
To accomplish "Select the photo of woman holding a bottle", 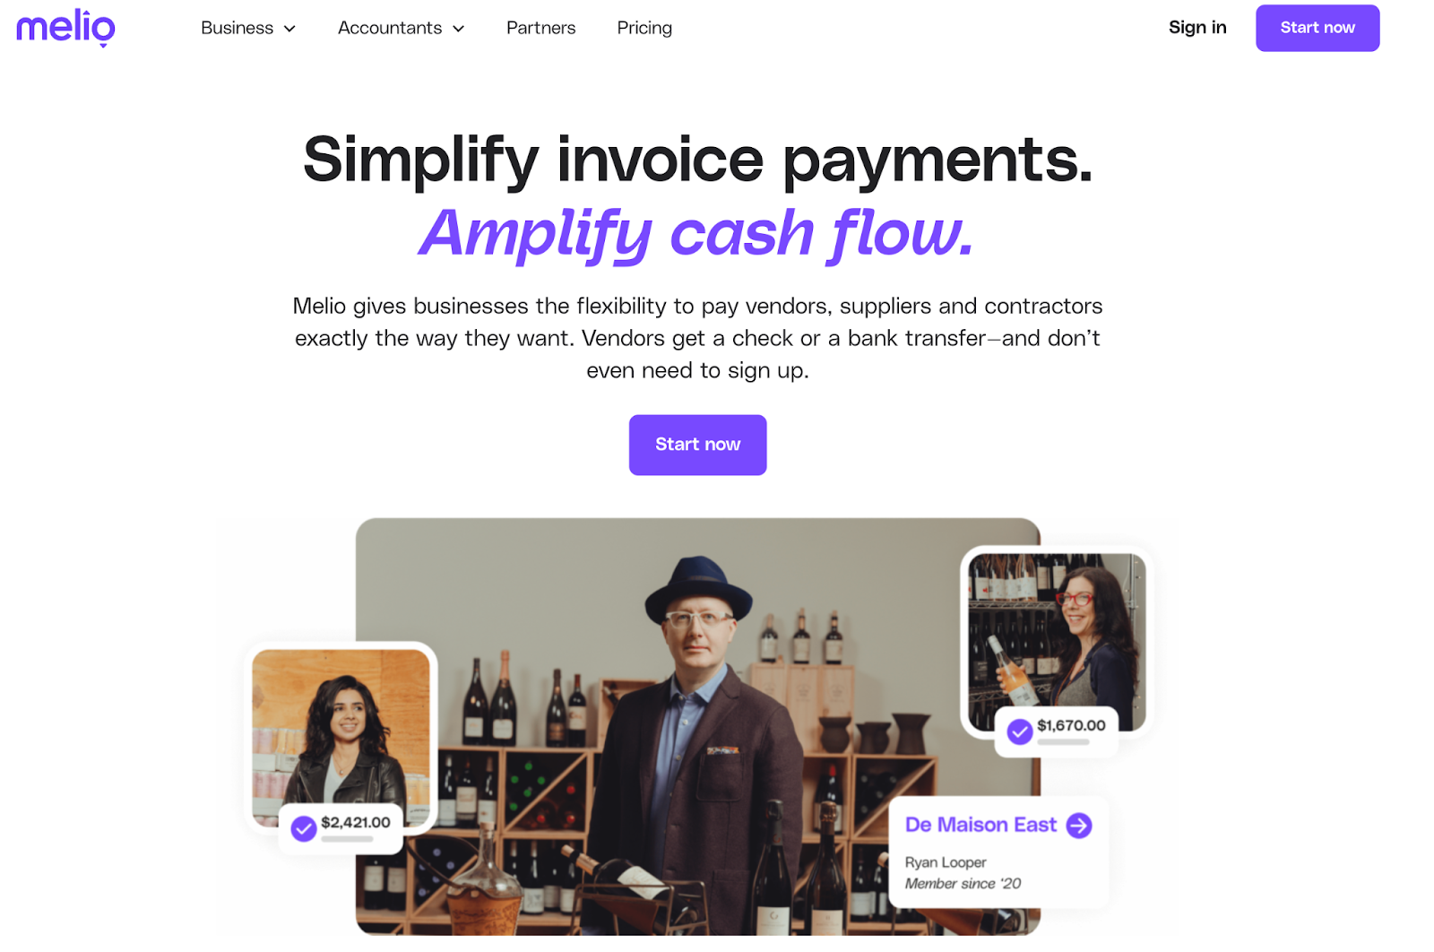I will 1057,642.
